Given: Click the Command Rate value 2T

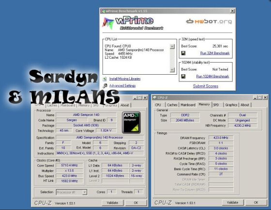Looking at the screenshot, I should (x=221, y=174).
